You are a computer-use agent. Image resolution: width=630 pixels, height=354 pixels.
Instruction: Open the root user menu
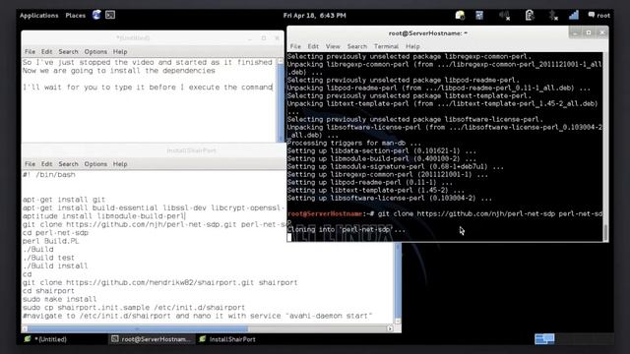(603, 16)
